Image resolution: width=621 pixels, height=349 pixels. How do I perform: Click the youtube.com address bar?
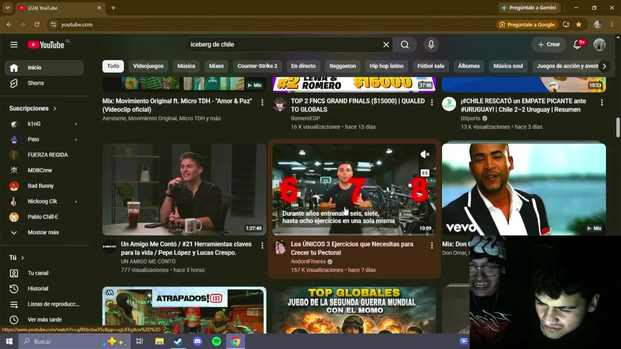pos(272,25)
